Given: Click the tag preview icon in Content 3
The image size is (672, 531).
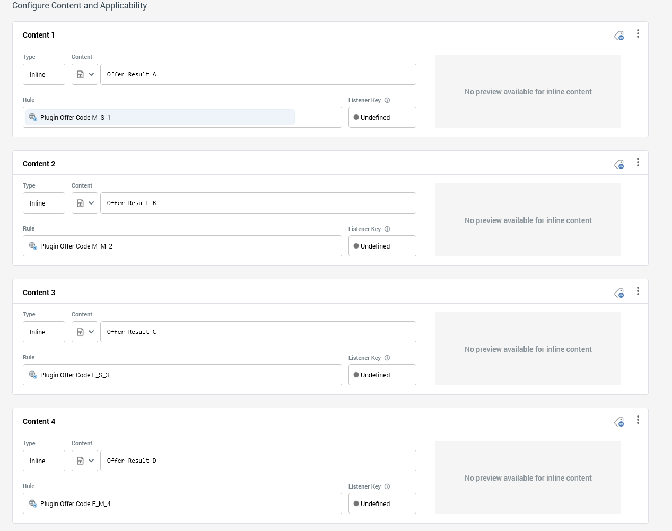Looking at the screenshot, I should pyautogui.click(x=619, y=294).
